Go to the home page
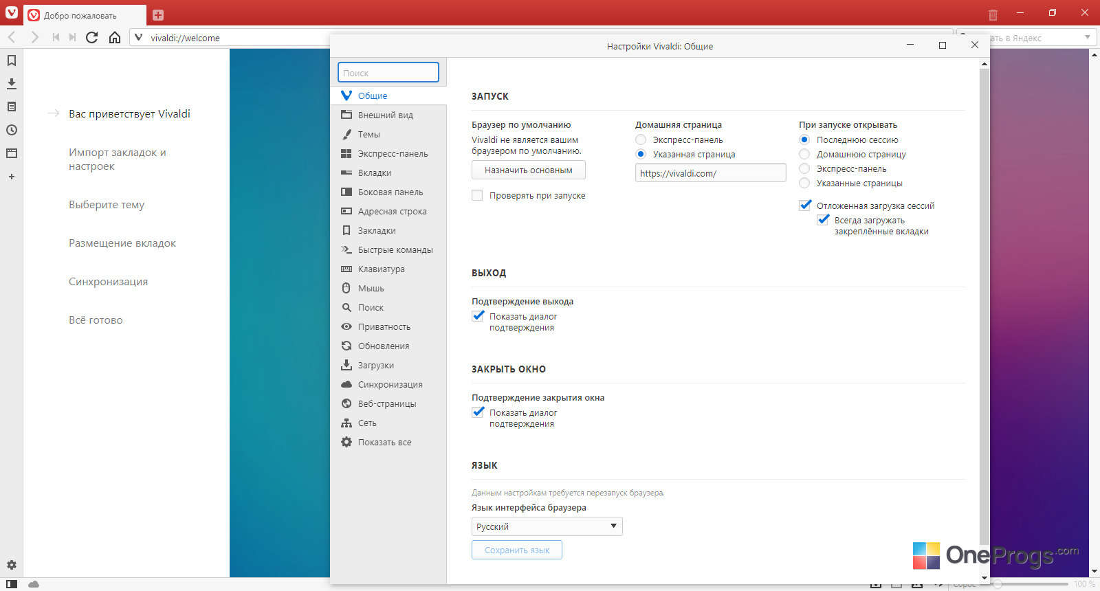1100x591 pixels. [115, 37]
